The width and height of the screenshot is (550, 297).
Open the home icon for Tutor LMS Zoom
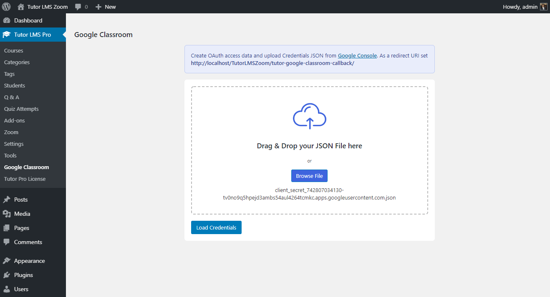click(x=21, y=7)
